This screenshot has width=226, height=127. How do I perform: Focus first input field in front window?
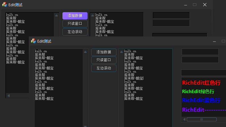coord(200,52)
